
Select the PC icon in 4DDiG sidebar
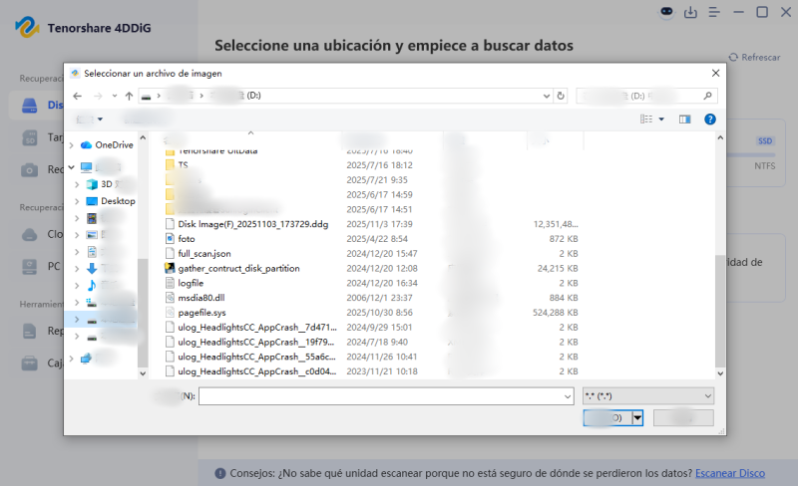click(30, 266)
